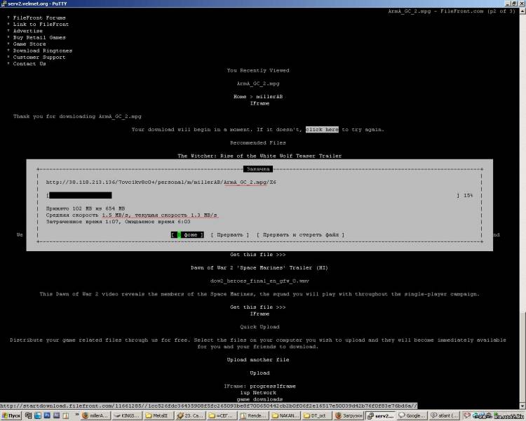Open the millerAB breadcrumb link
The width and height of the screenshot is (526, 421).
point(269,97)
